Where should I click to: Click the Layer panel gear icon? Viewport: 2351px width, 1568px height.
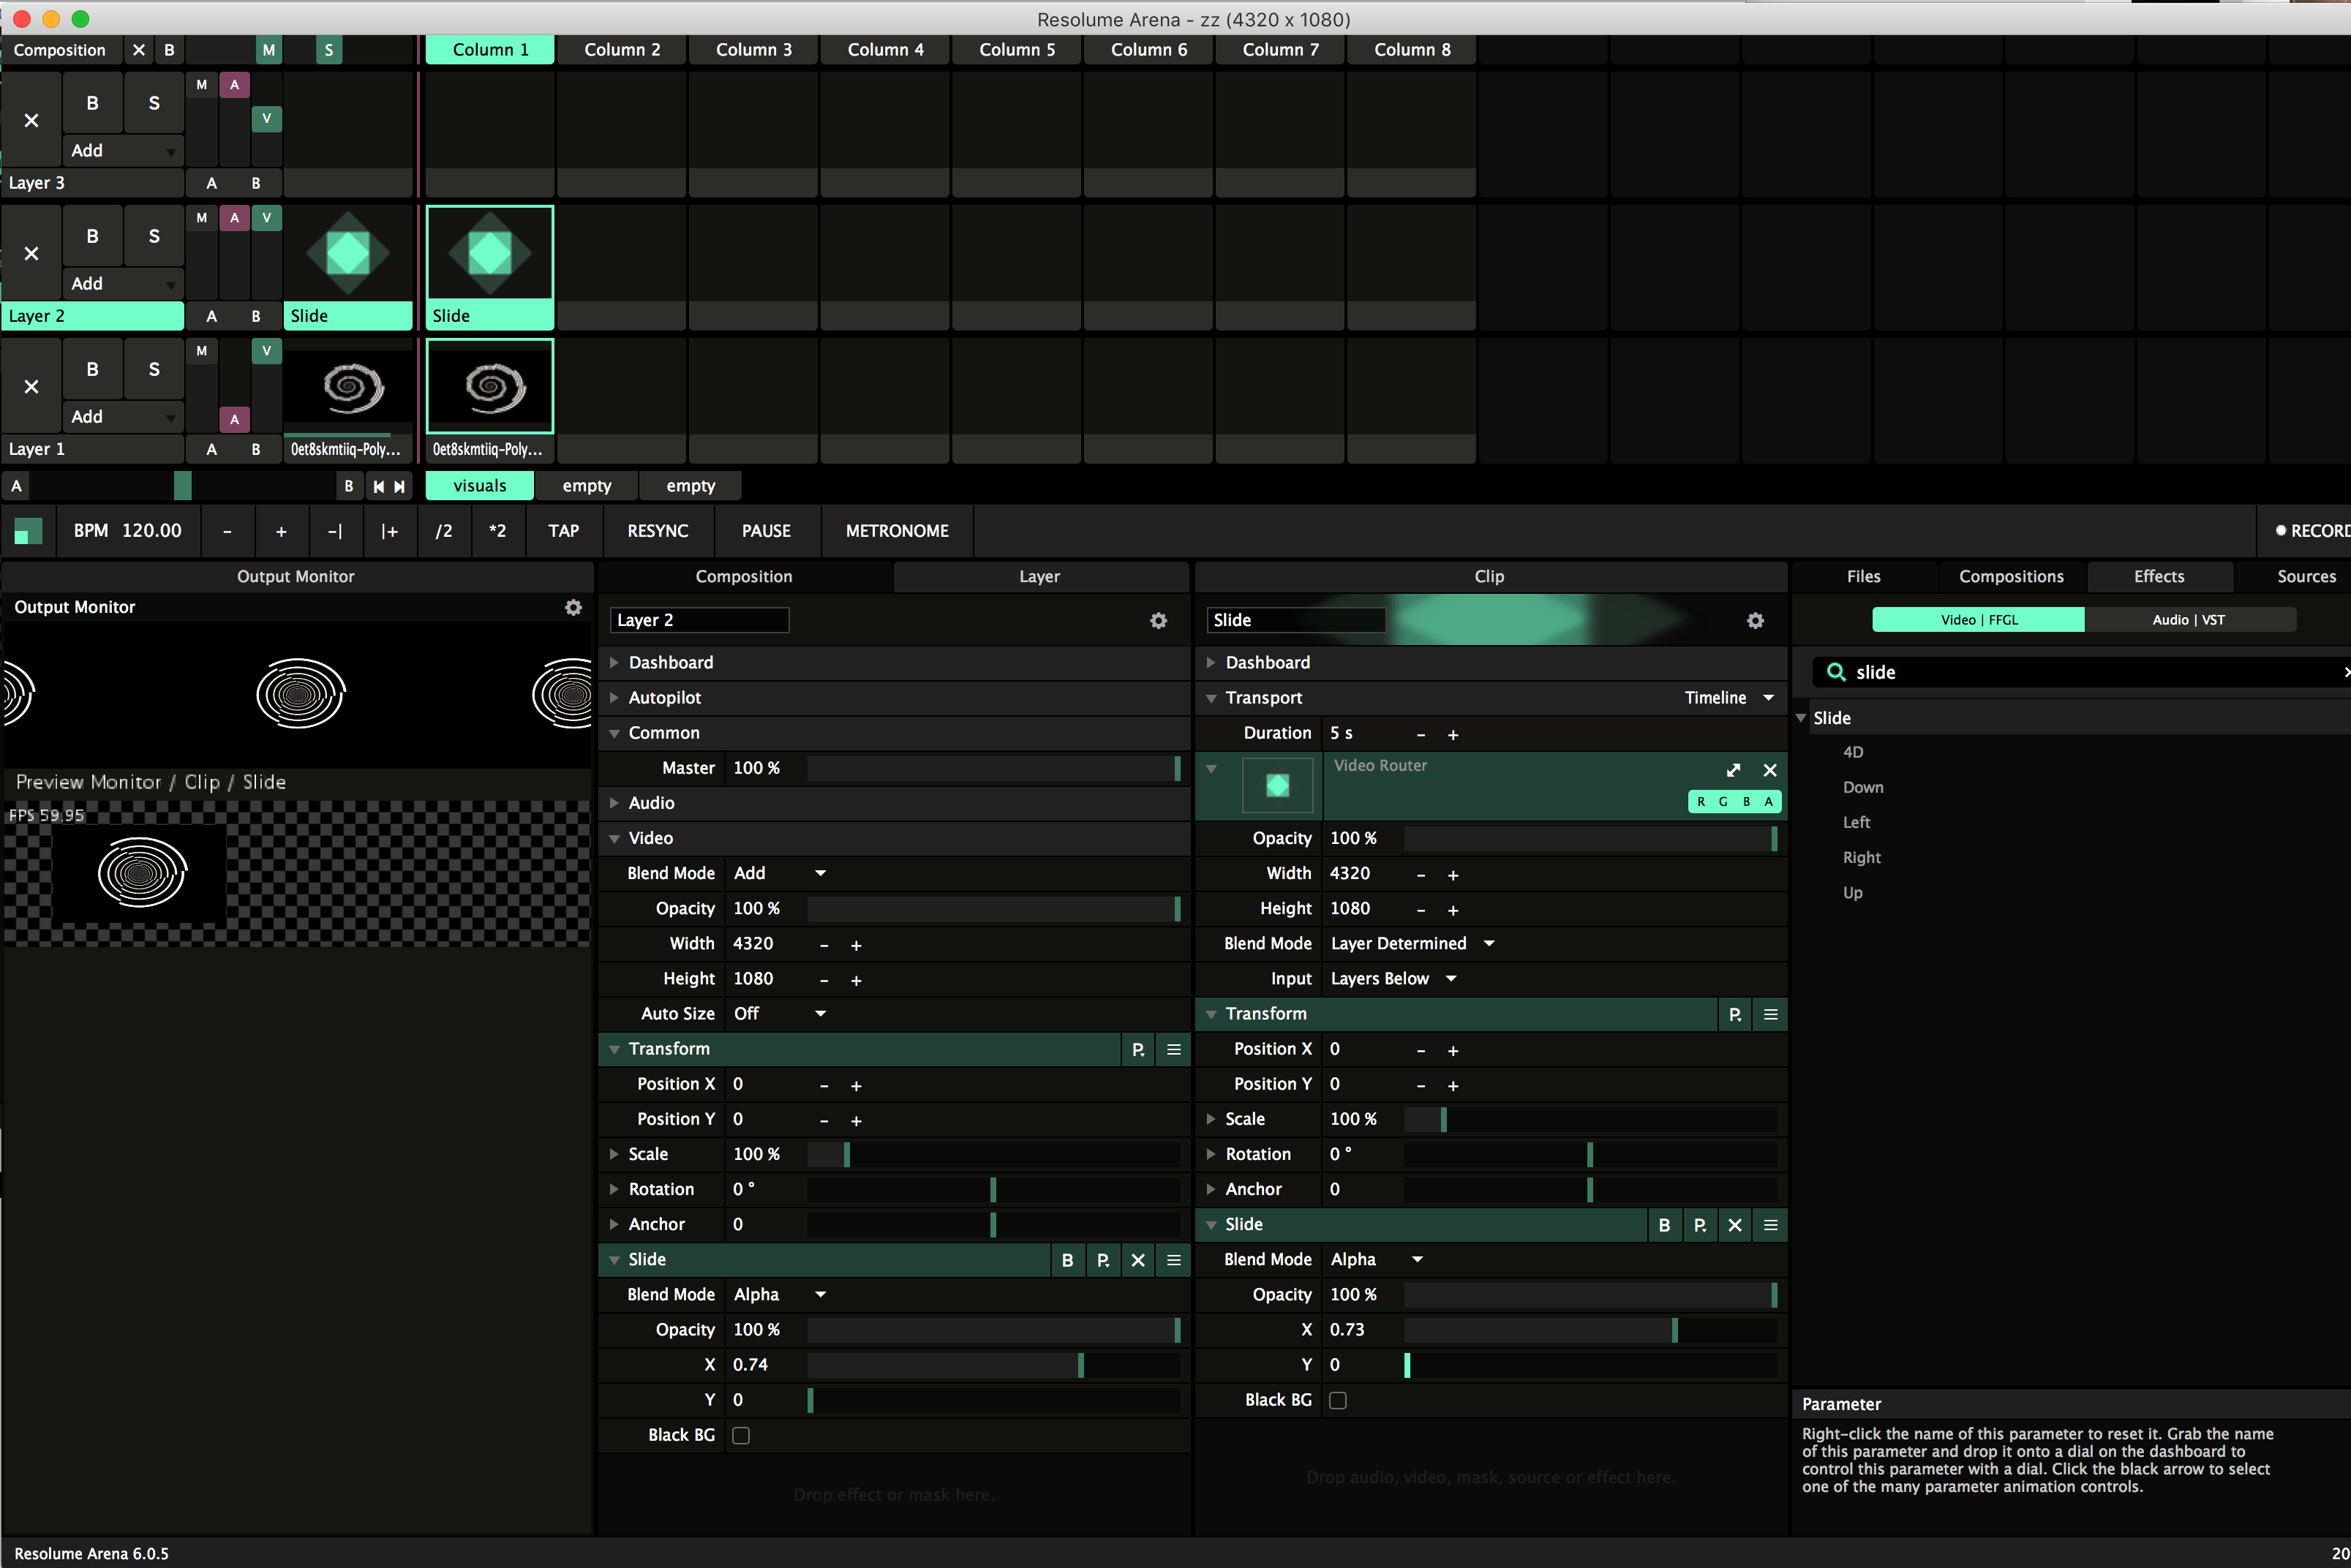tap(1158, 621)
